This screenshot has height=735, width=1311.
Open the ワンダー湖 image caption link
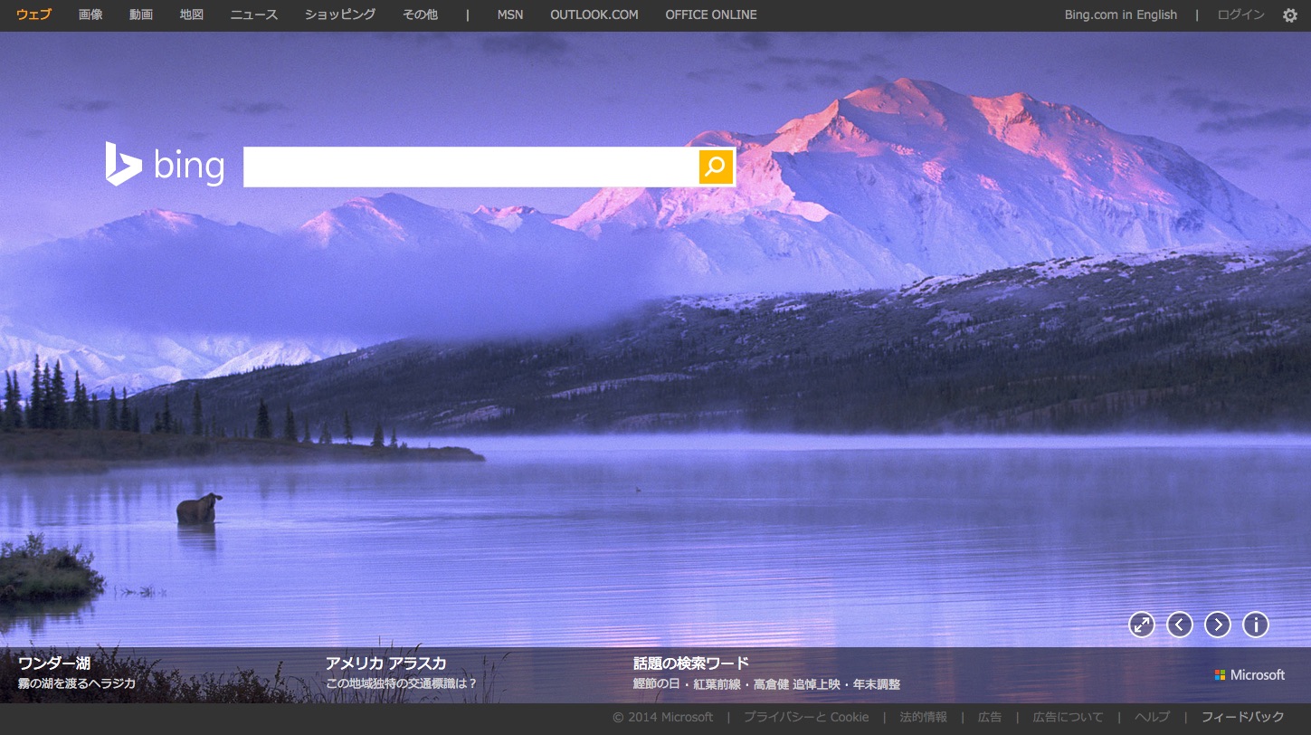[x=54, y=663]
